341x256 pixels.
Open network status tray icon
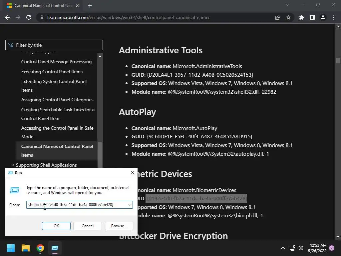(x=292, y=248)
